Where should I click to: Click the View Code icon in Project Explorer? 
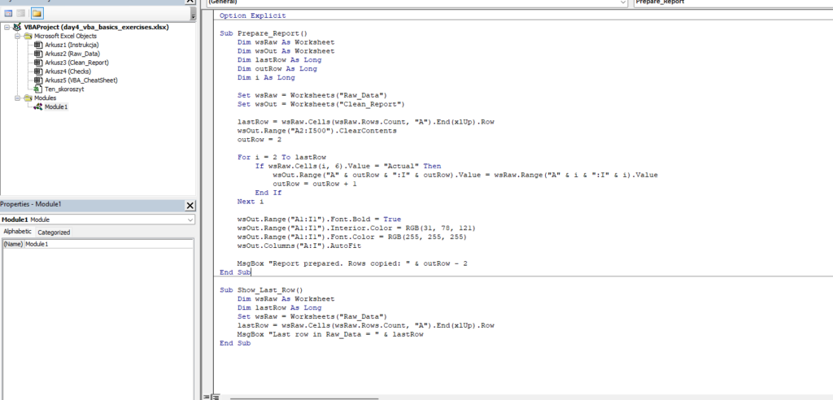pyautogui.click(x=8, y=14)
